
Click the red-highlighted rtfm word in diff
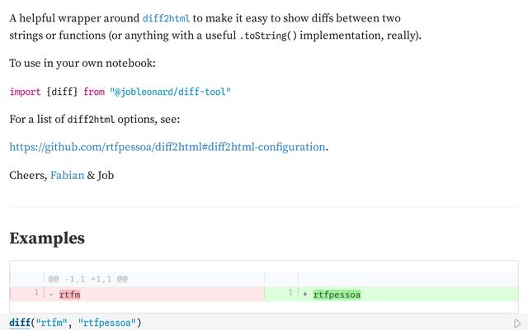(x=70, y=294)
